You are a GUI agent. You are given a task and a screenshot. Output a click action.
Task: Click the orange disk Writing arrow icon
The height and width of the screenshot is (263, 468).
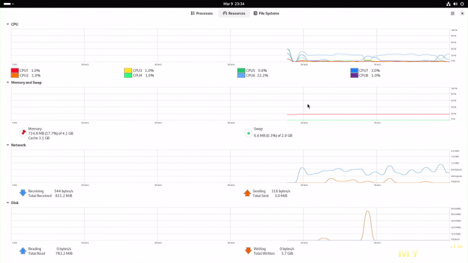click(x=248, y=251)
